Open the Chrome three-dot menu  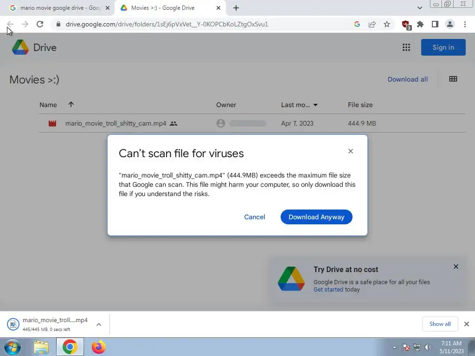point(465,24)
